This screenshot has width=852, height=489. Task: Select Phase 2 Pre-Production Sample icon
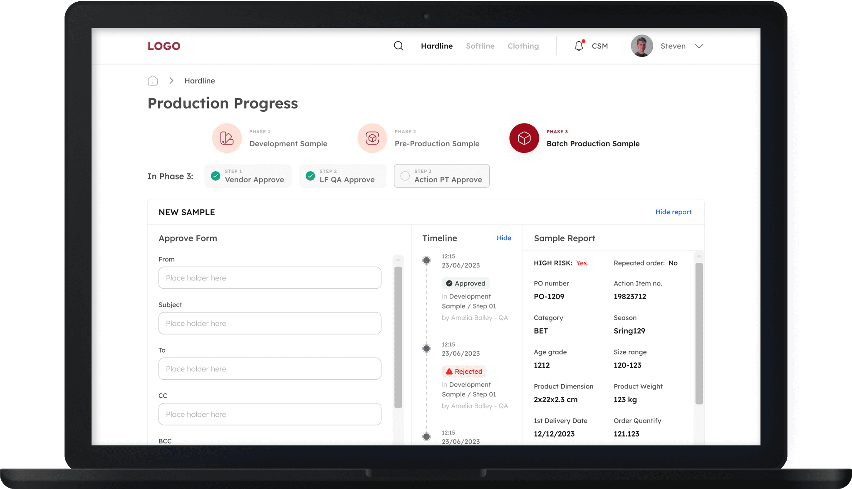(372, 138)
